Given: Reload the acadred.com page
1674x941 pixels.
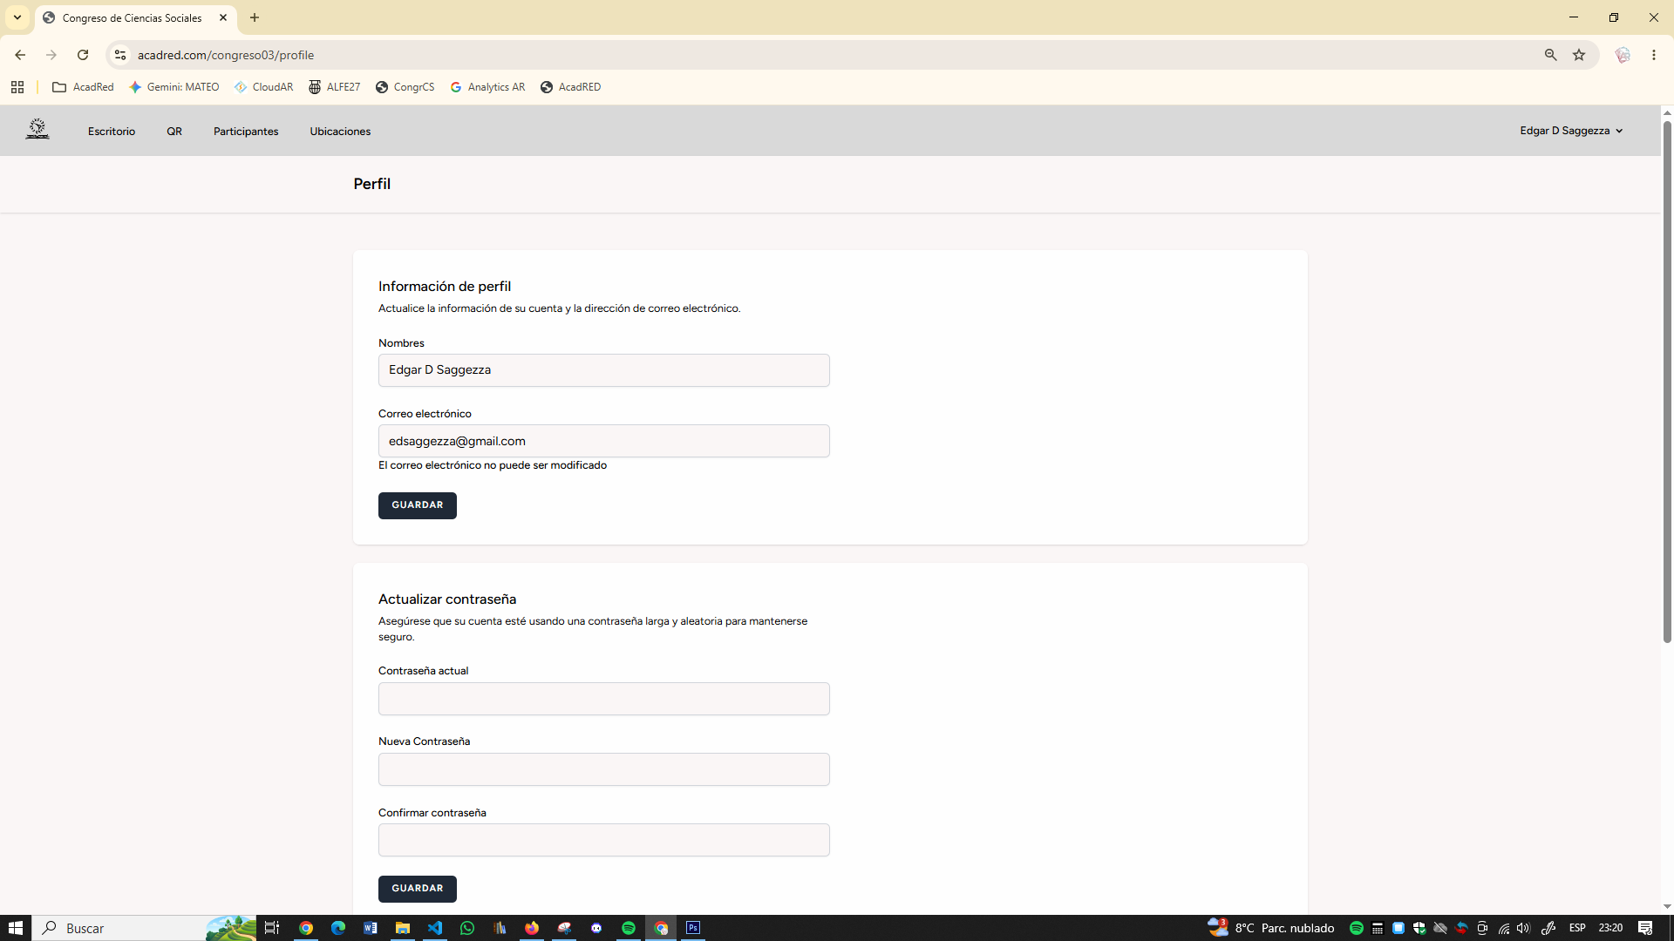Looking at the screenshot, I should tap(83, 55).
